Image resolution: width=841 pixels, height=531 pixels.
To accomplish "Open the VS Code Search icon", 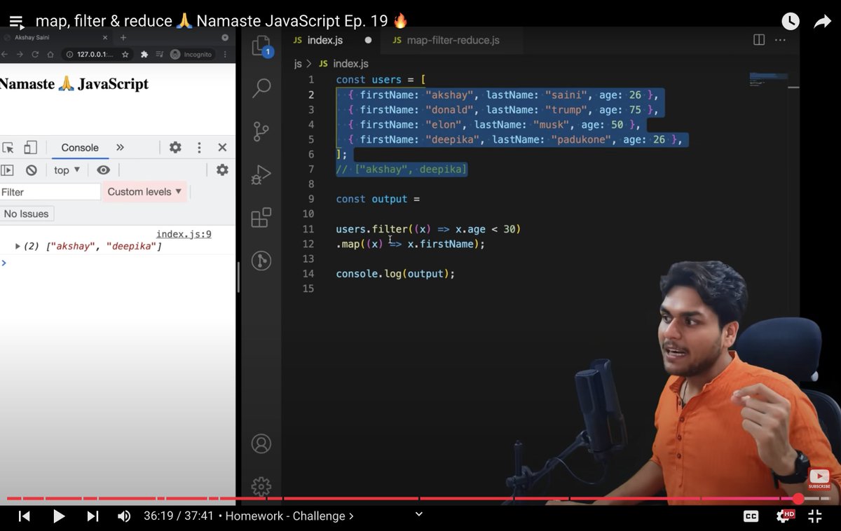I will pos(261,88).
